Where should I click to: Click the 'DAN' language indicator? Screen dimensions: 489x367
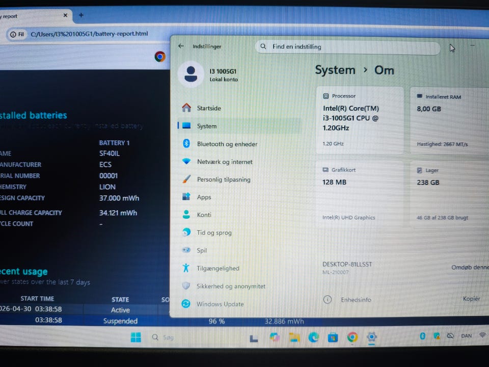pos(467,336)
